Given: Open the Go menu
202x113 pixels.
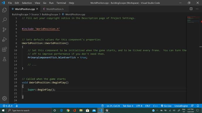Looking at the screenshot, I should tap(44, 3).
